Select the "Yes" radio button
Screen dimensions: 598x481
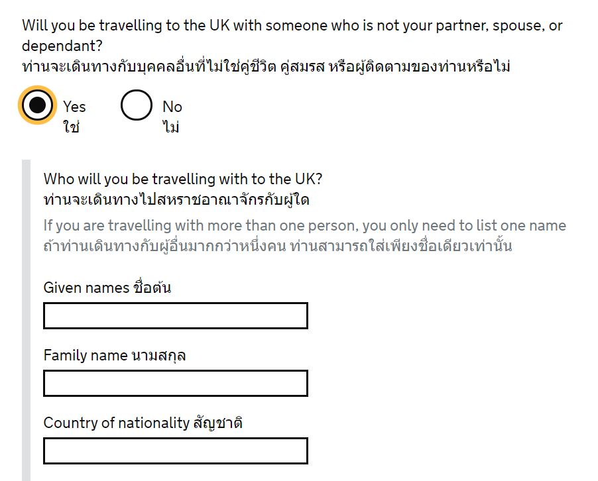click(37, 105)
